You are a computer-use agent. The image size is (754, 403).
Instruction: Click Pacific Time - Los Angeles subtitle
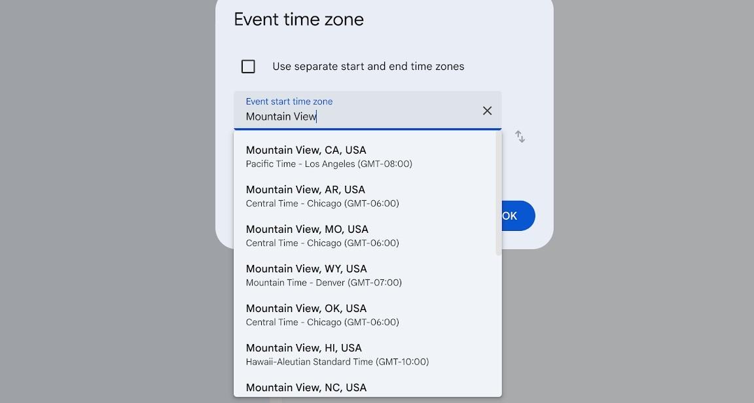[329, 164]
